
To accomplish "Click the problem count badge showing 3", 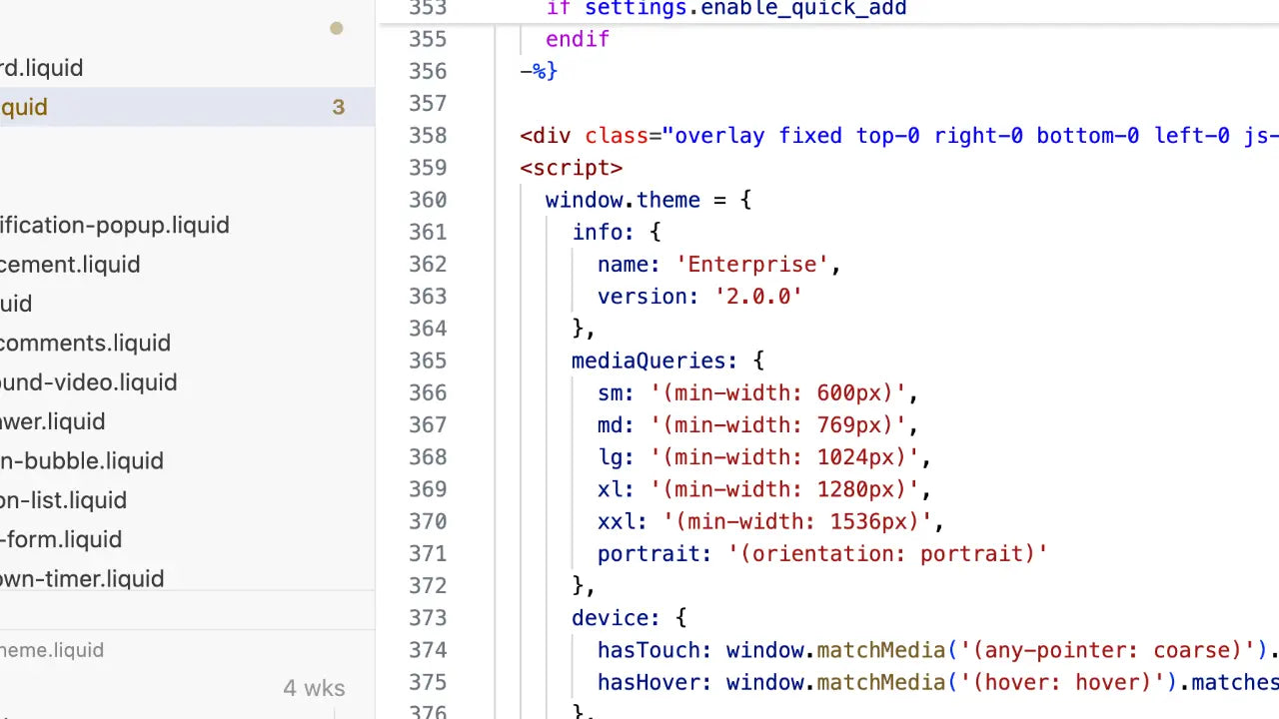I will pyautogui.click(x=339, y=108).
